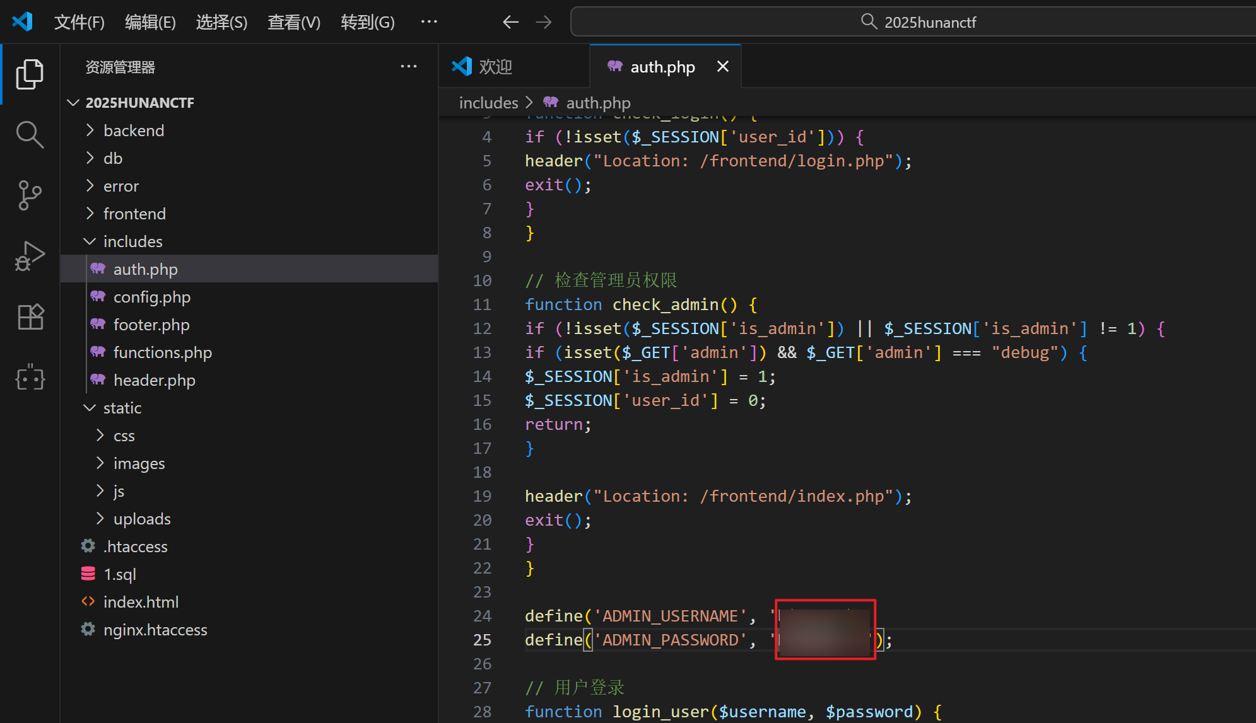
Task: Click the bracket-shaped icon in activity bar
Action: pyautogui.click(x=30, y=378)
